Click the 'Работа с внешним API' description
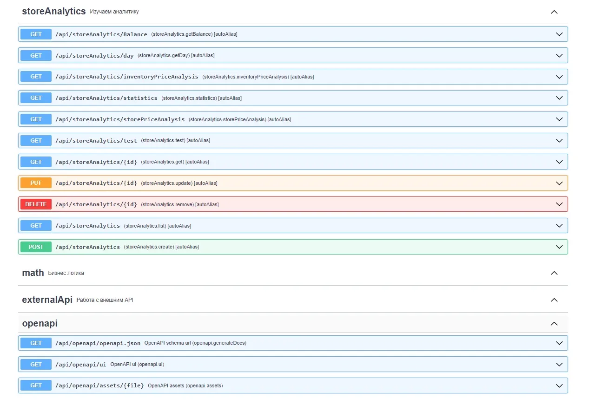 click(x=105, y=300)
